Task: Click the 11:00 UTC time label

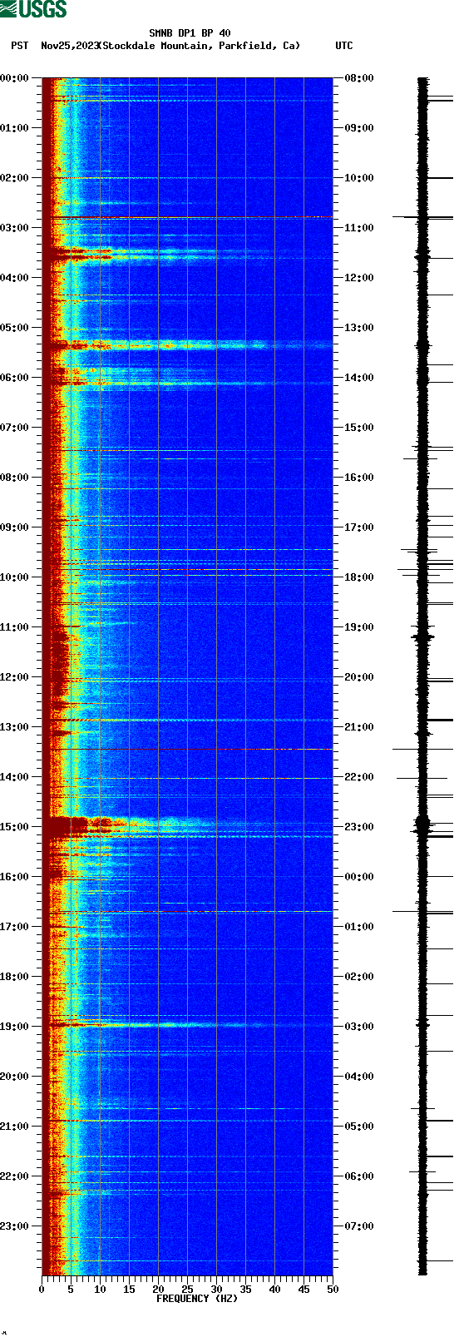Action: 359,228
